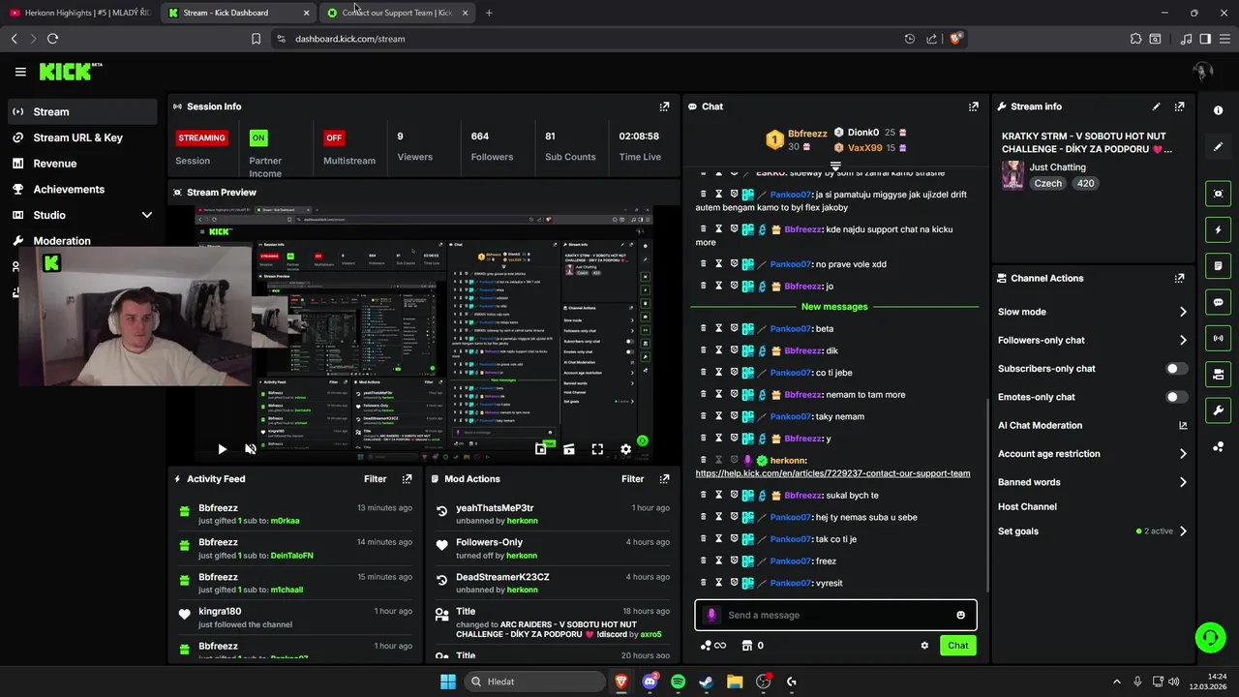Switch to Contact our Support Team tab

coord(397,13)
